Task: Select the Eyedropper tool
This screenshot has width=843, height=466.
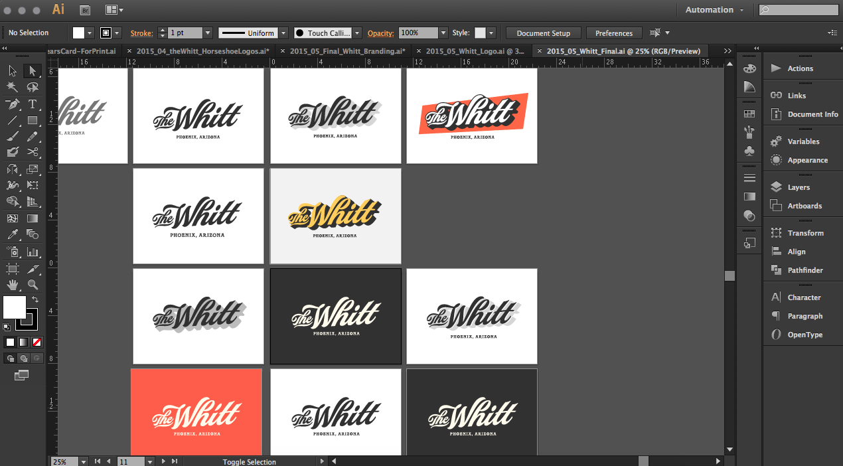Action: click(13, 234)
